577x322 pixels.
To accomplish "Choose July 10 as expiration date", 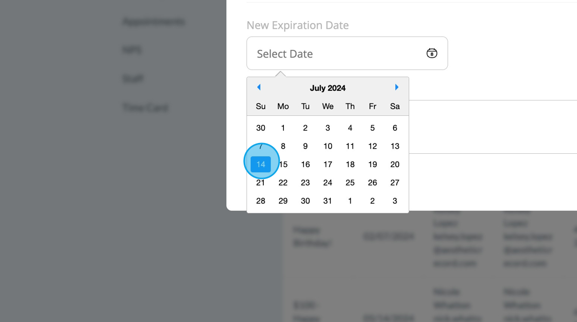I will pos(328,146).
